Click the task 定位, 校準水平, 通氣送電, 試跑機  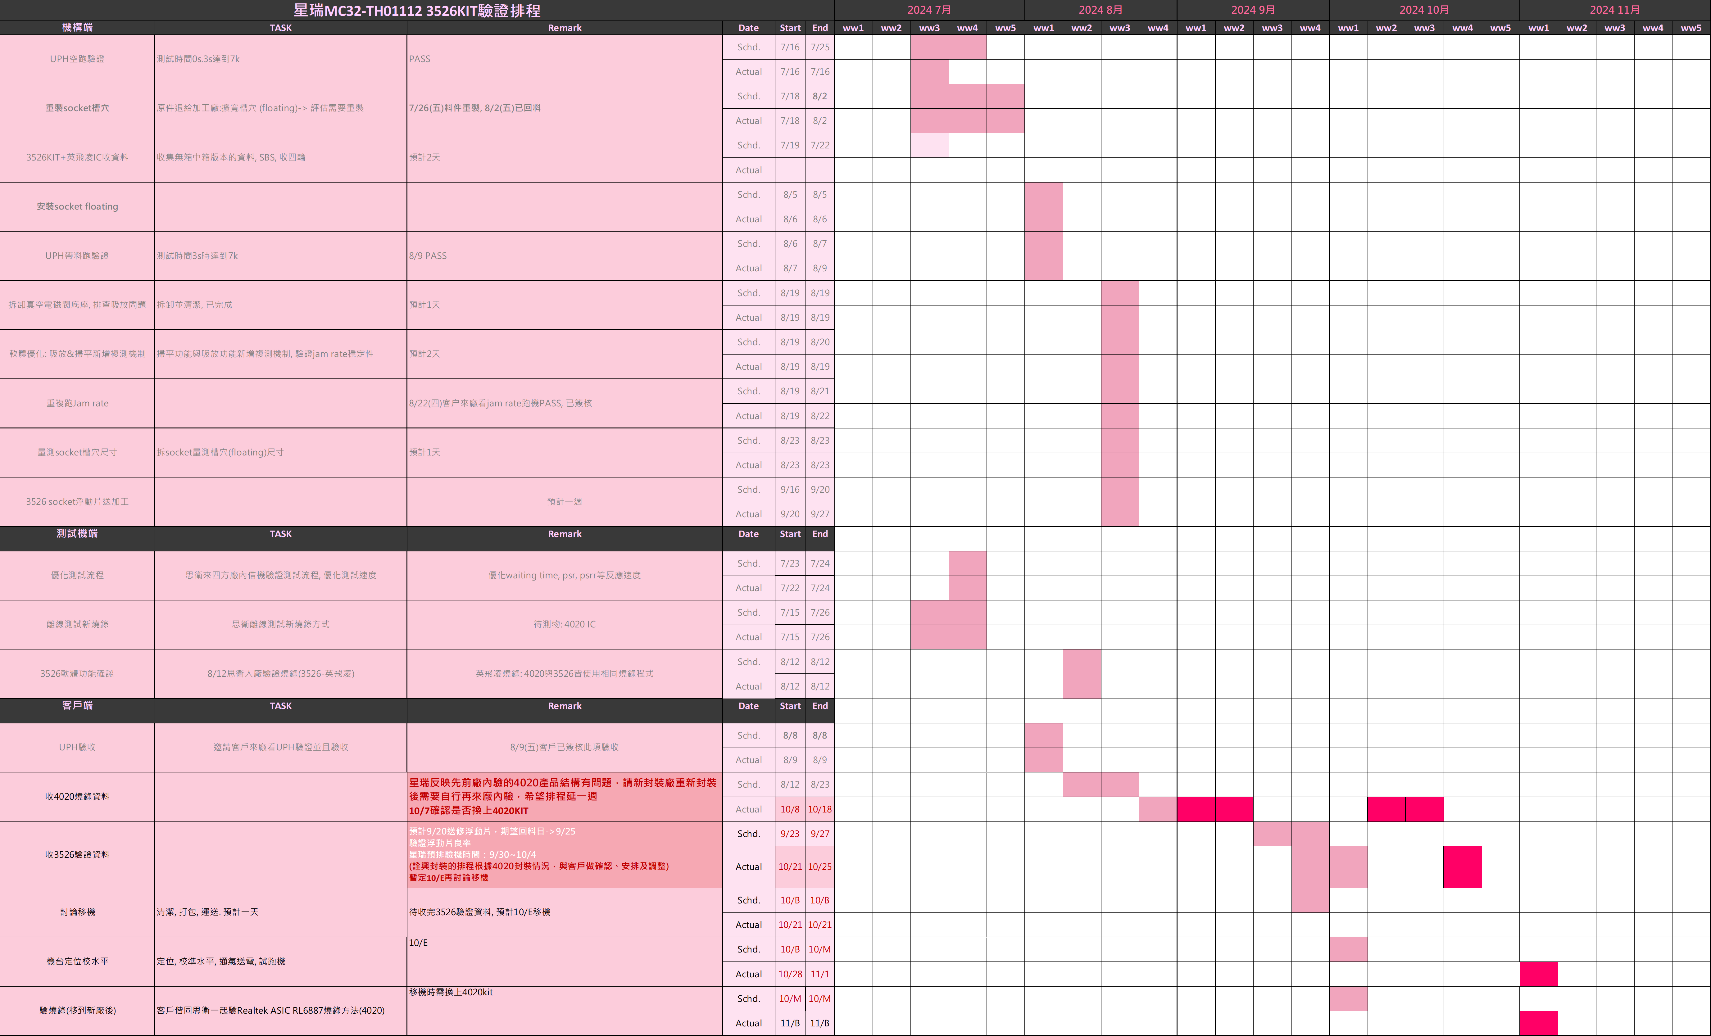[221, 962]
